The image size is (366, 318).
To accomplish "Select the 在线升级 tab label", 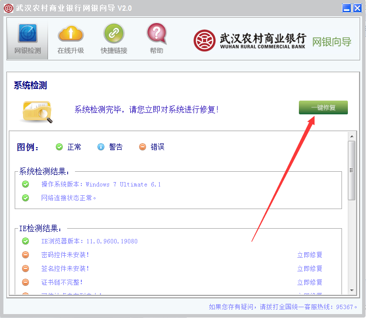I will click(x=71, y=51).
